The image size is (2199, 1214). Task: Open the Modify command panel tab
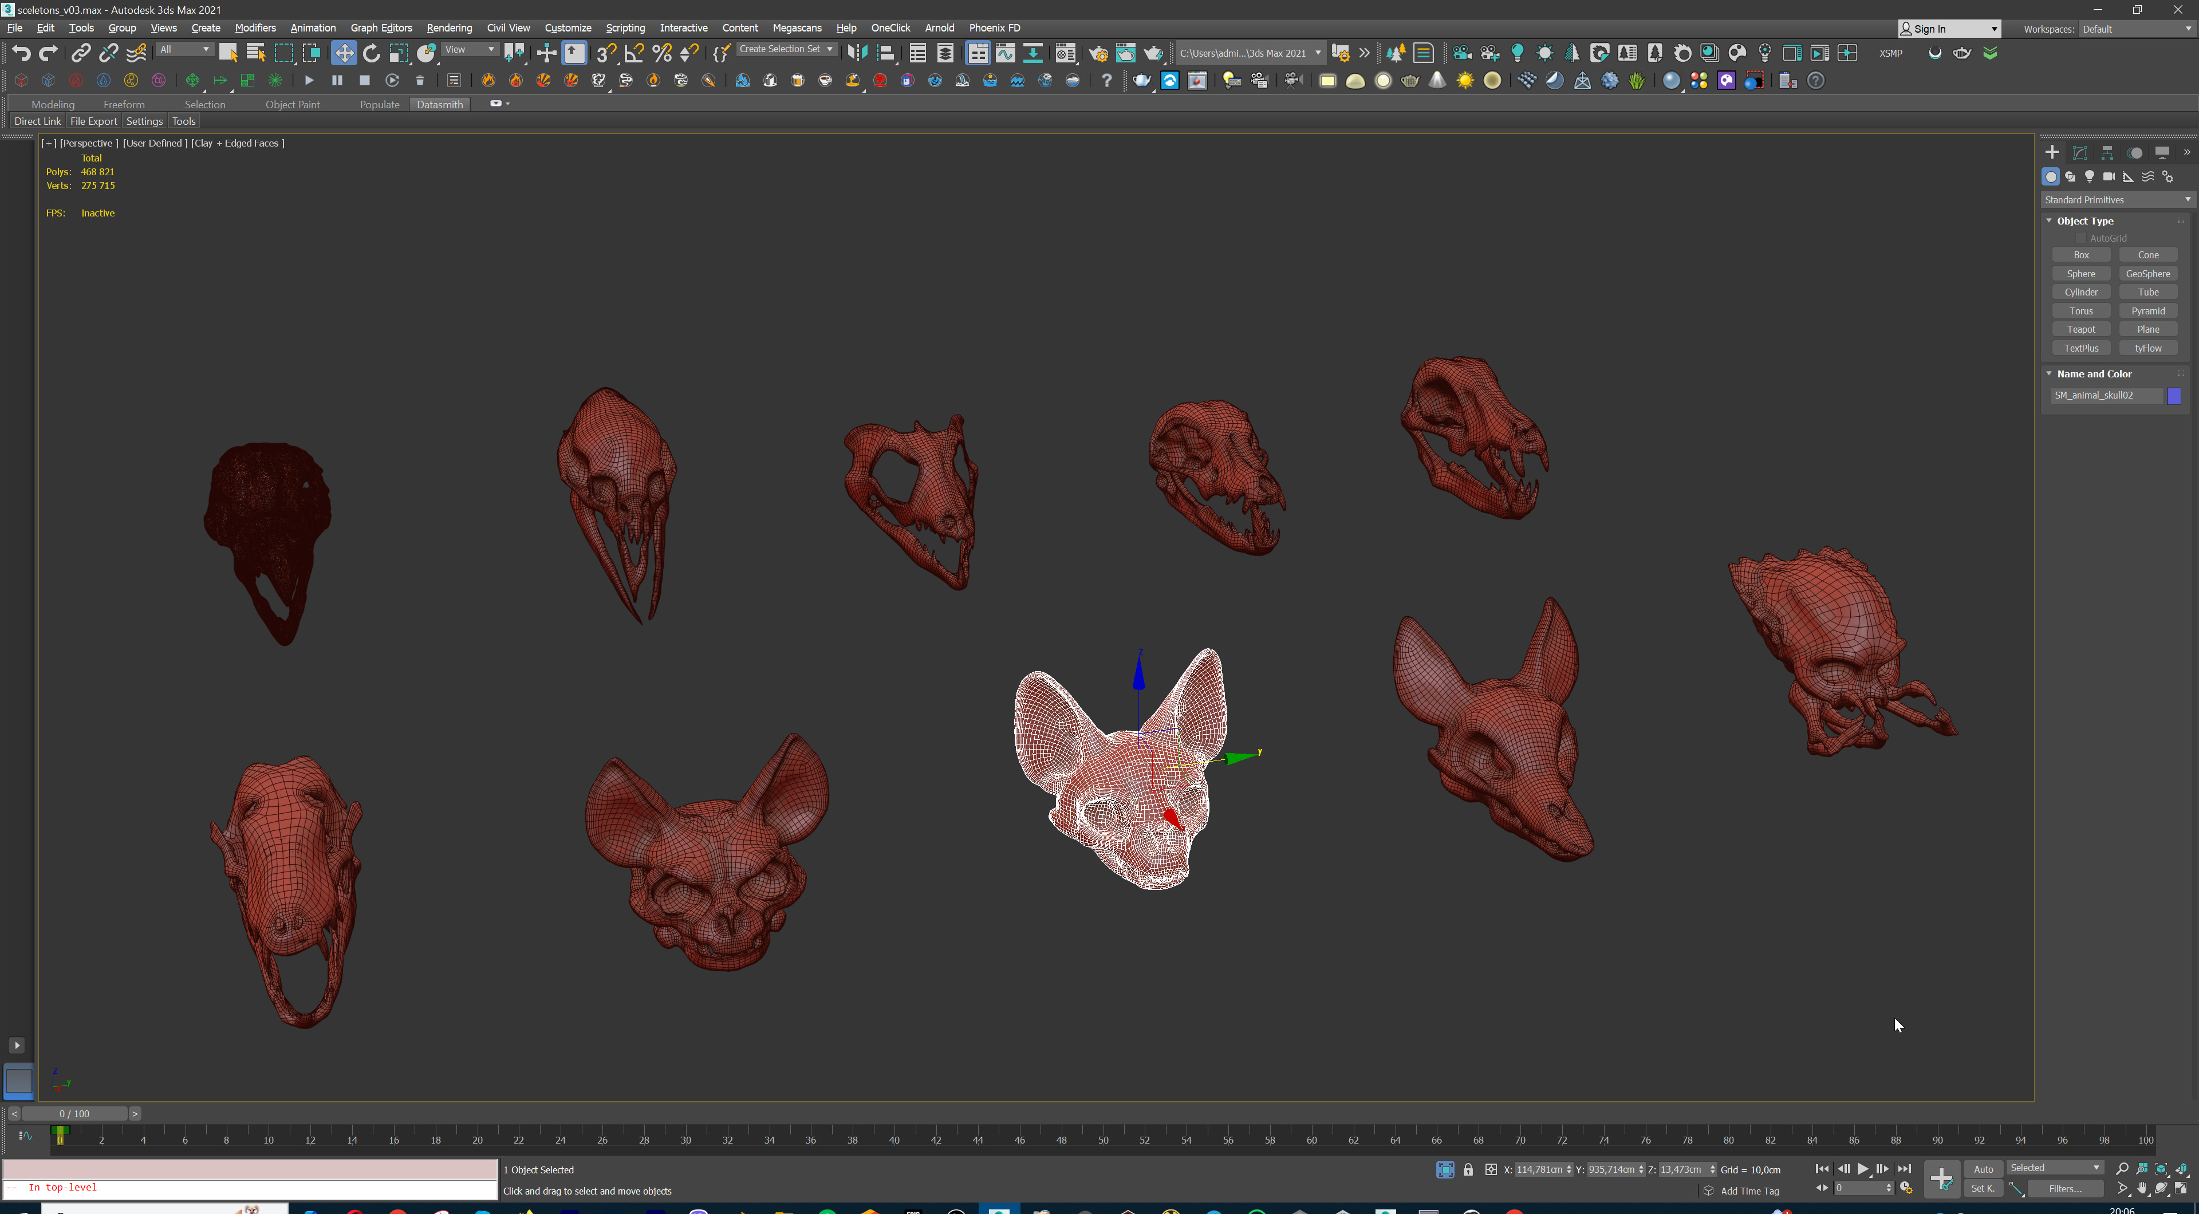2079,153
